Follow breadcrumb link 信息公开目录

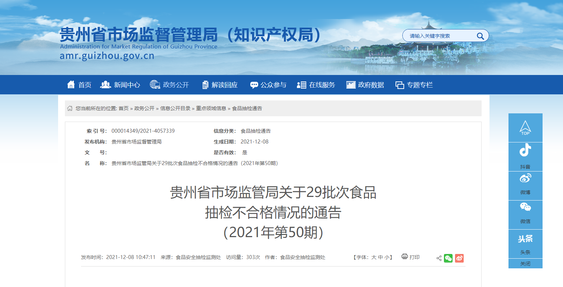point(175,108)
